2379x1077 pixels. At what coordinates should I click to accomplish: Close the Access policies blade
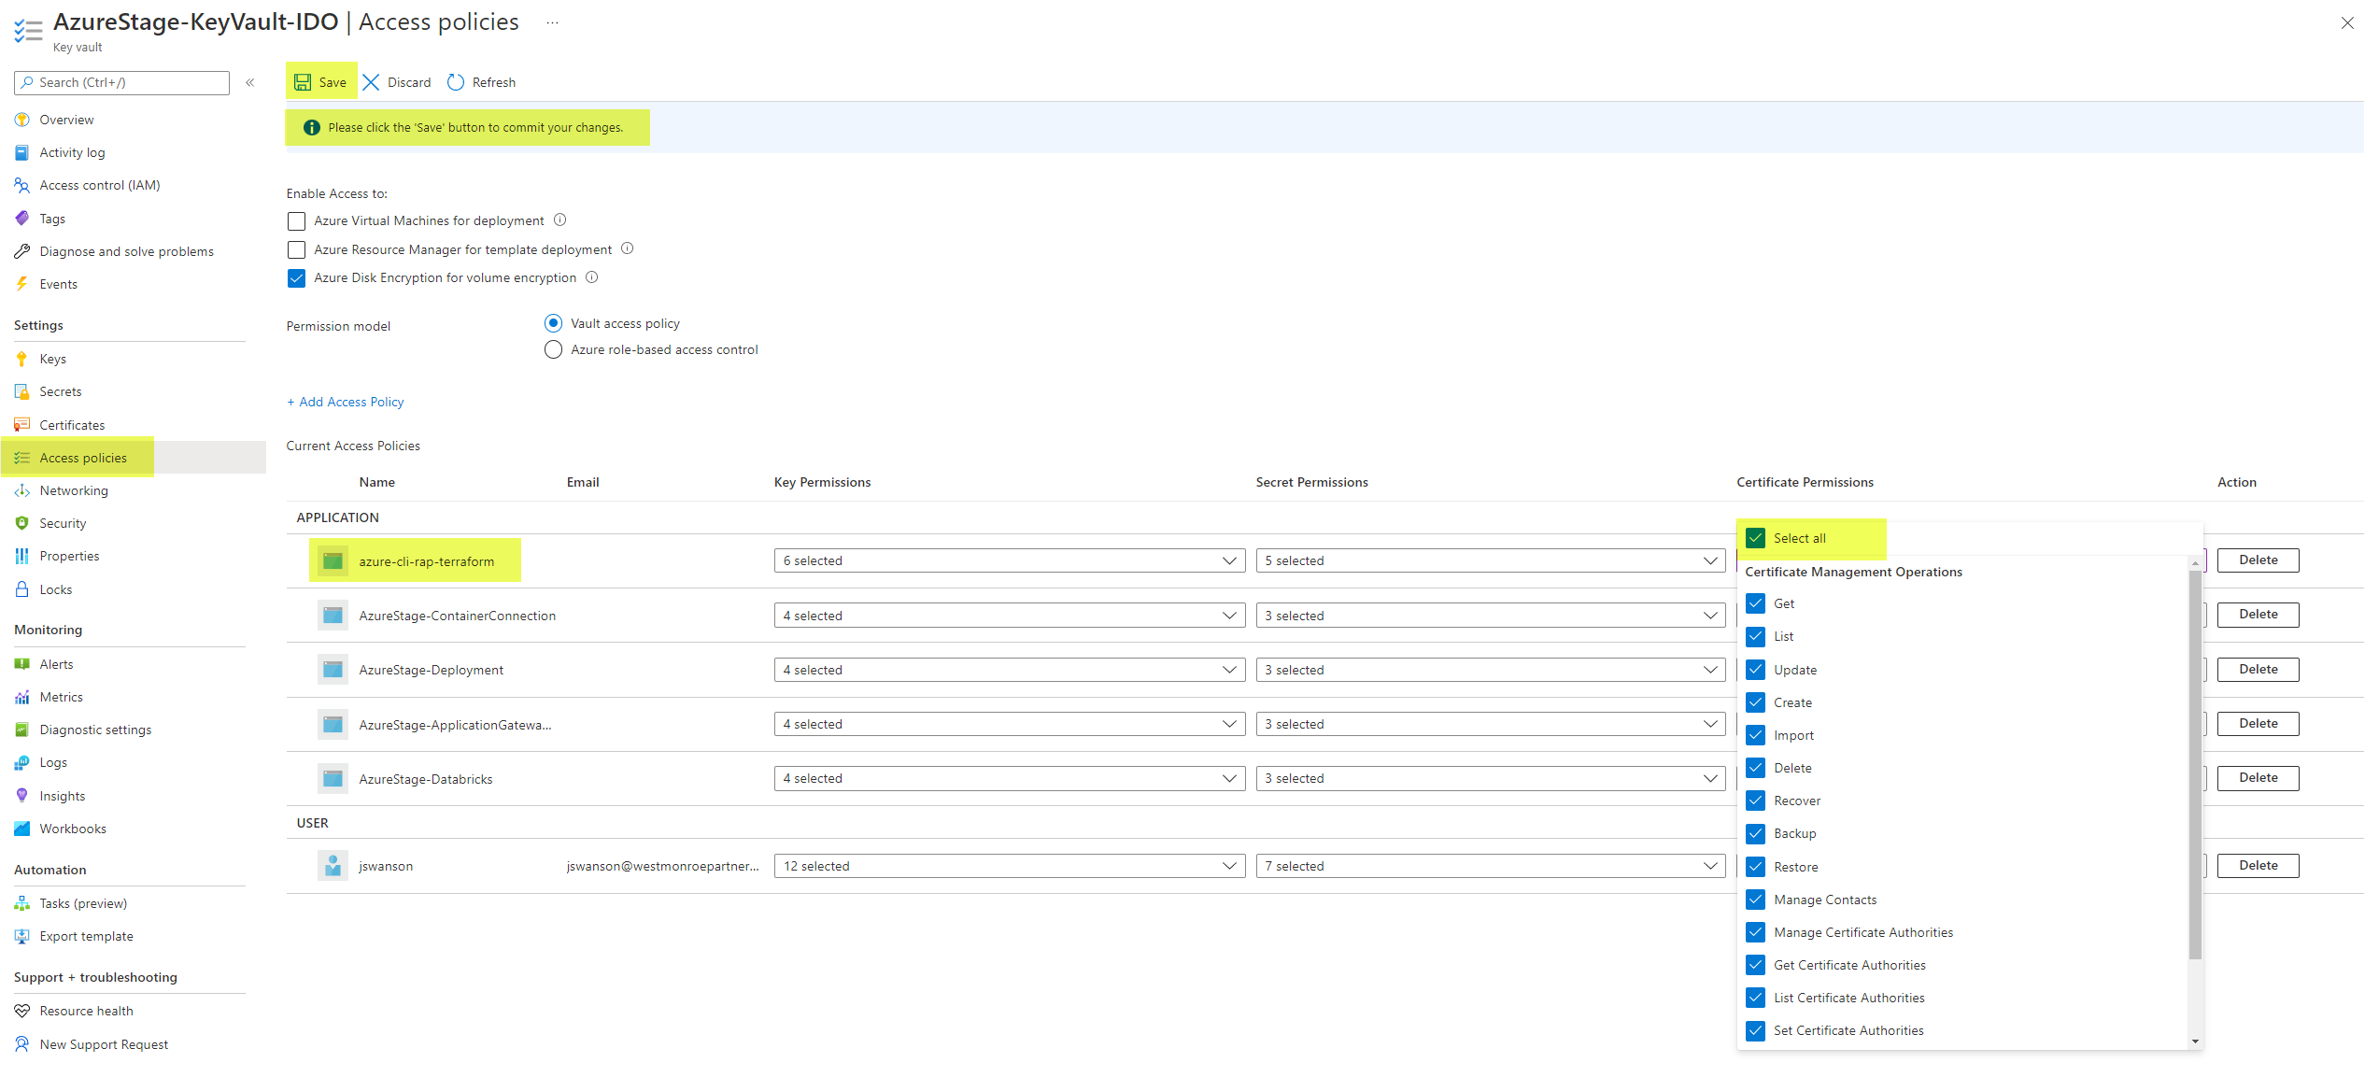coord(2347,23)
